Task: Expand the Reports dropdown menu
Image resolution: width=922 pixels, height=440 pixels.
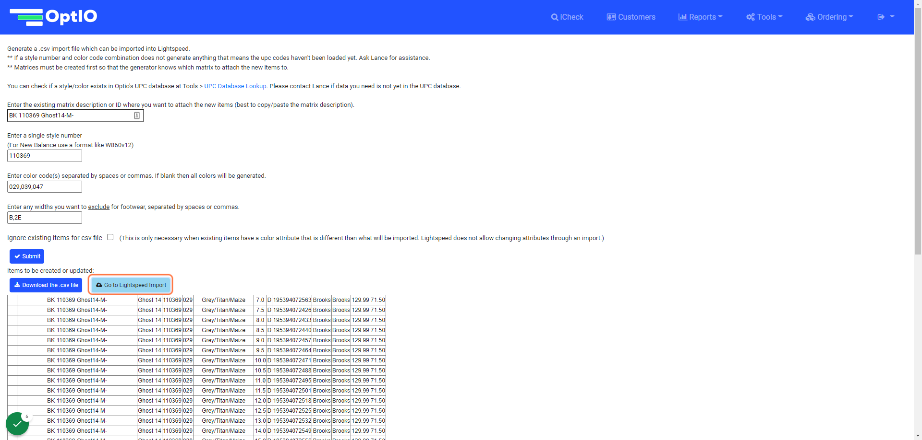Action: (700, 17)
